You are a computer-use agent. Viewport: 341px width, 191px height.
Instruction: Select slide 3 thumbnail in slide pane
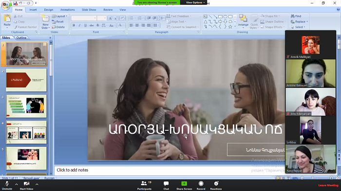[26, 106]
